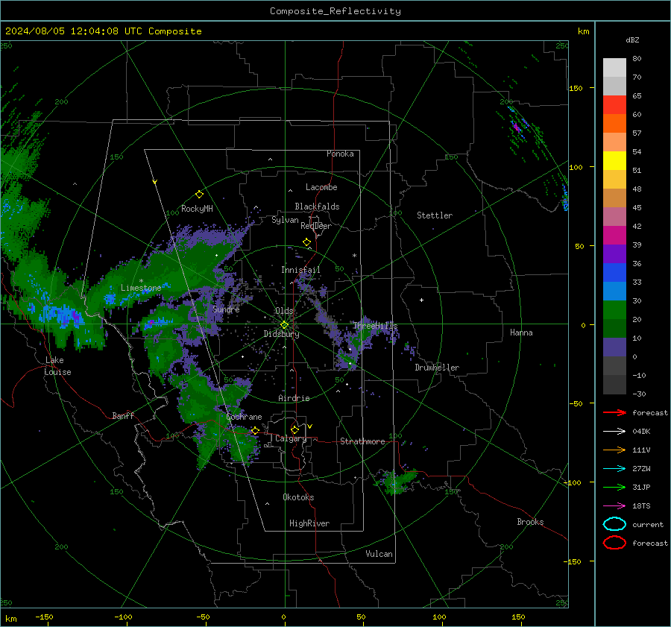
Task: Click the HighRiver city label
Action: pos(309,523)
